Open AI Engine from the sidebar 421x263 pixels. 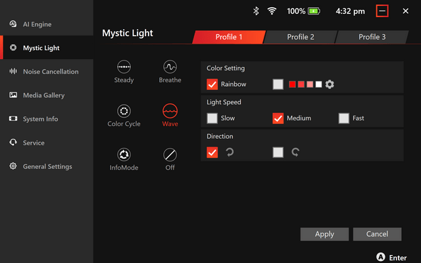point(47,24)
